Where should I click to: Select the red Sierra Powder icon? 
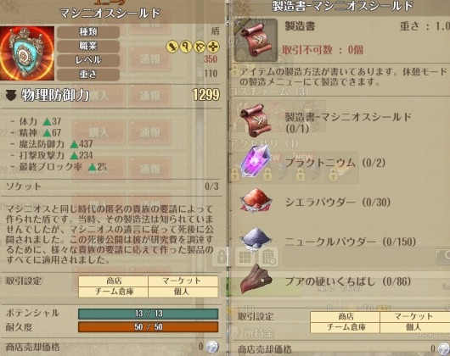[x=256, y=201]
